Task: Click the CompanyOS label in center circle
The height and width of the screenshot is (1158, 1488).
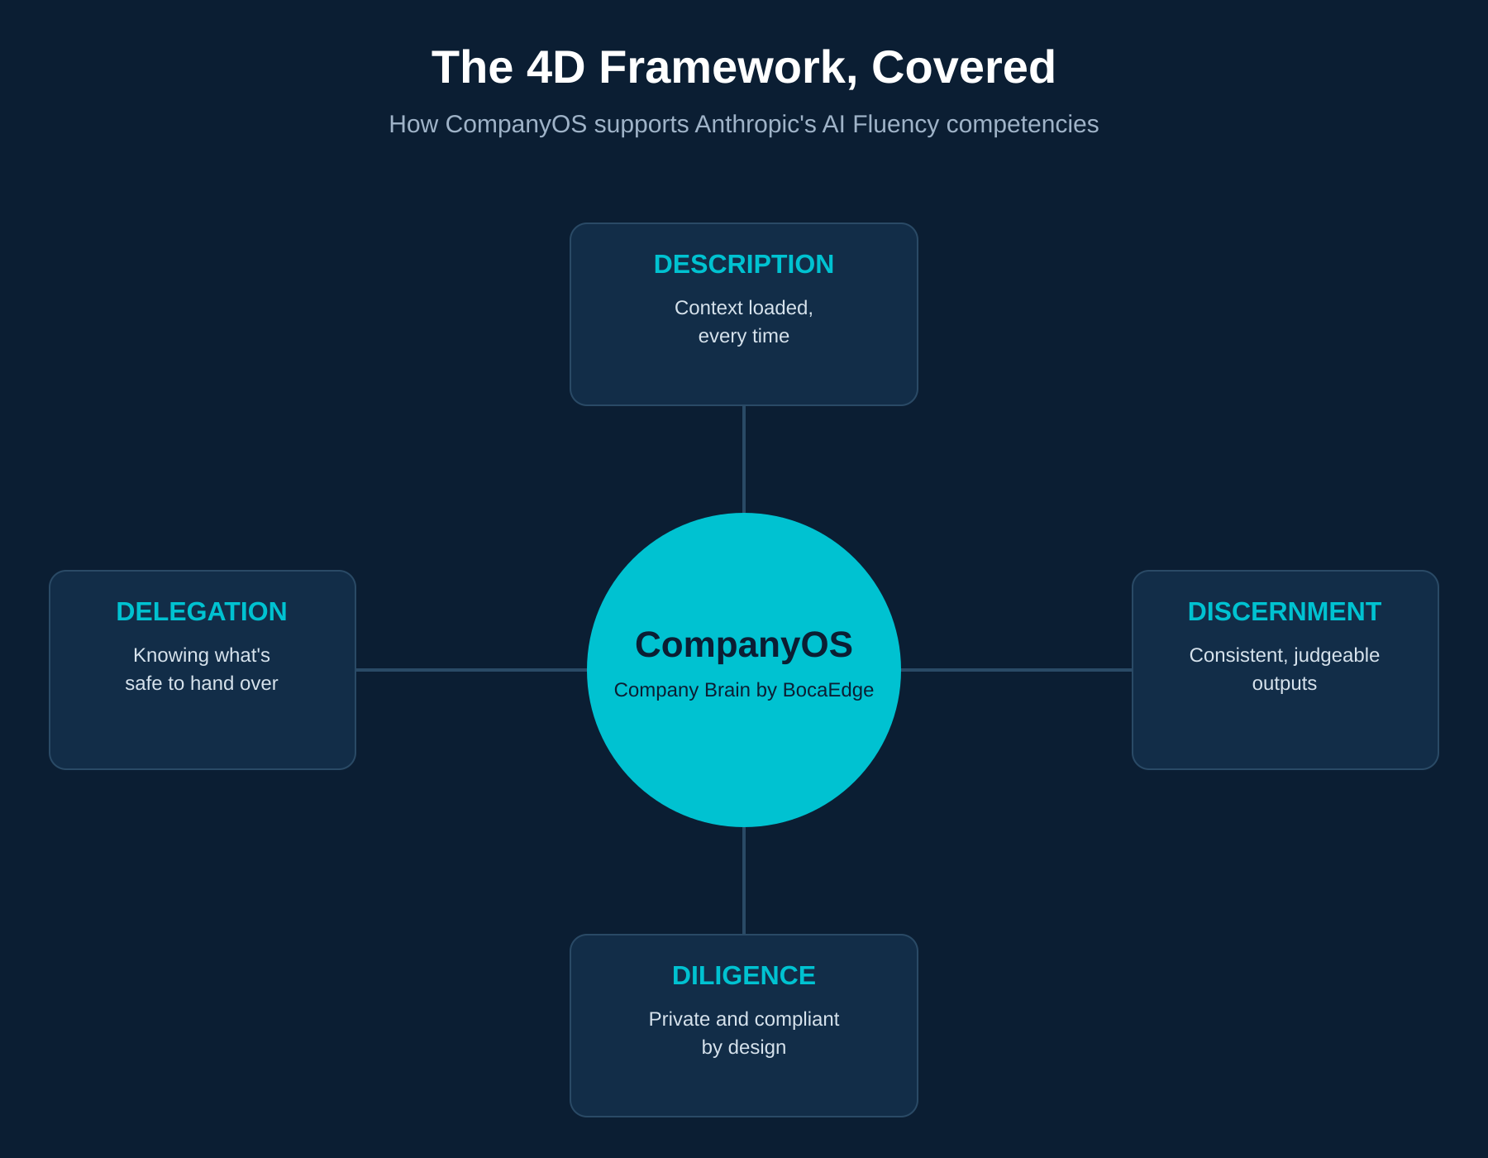Action: 744,645
